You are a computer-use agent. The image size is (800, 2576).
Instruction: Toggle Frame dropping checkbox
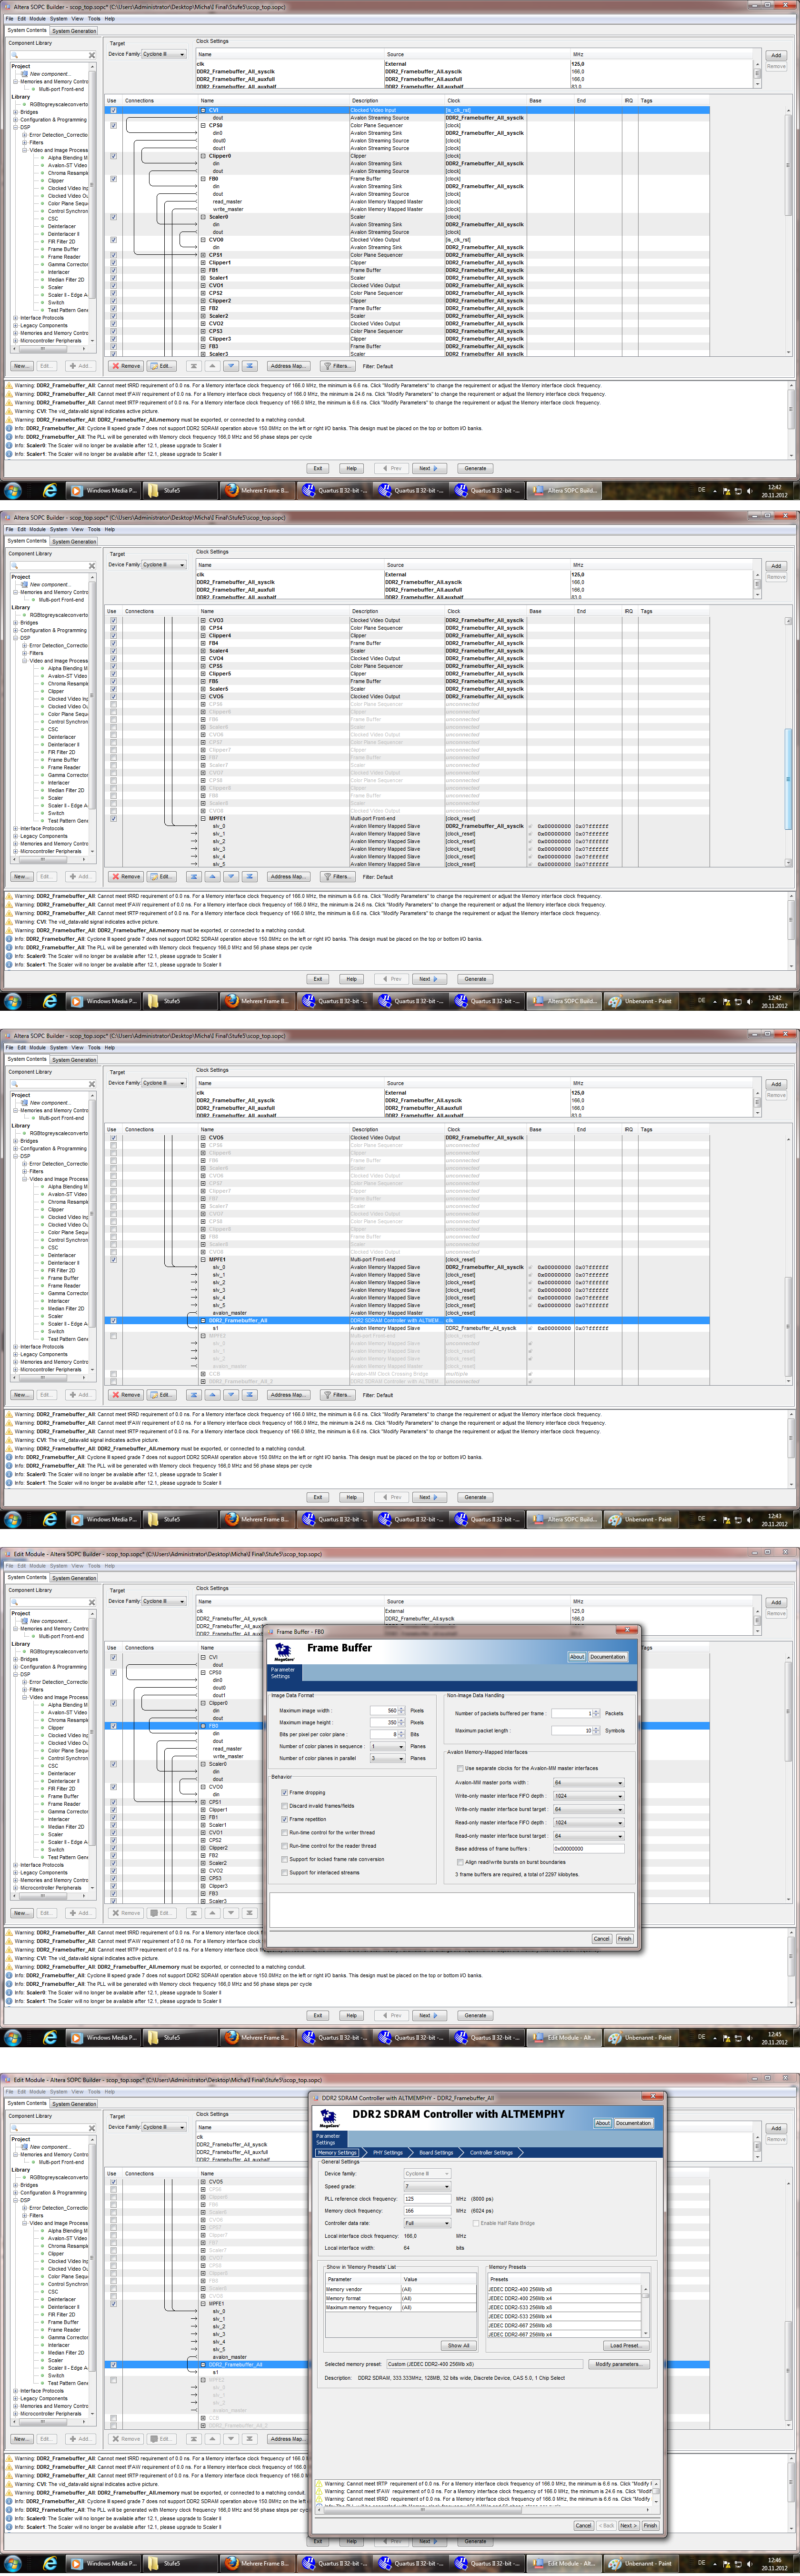point(285,1792)
